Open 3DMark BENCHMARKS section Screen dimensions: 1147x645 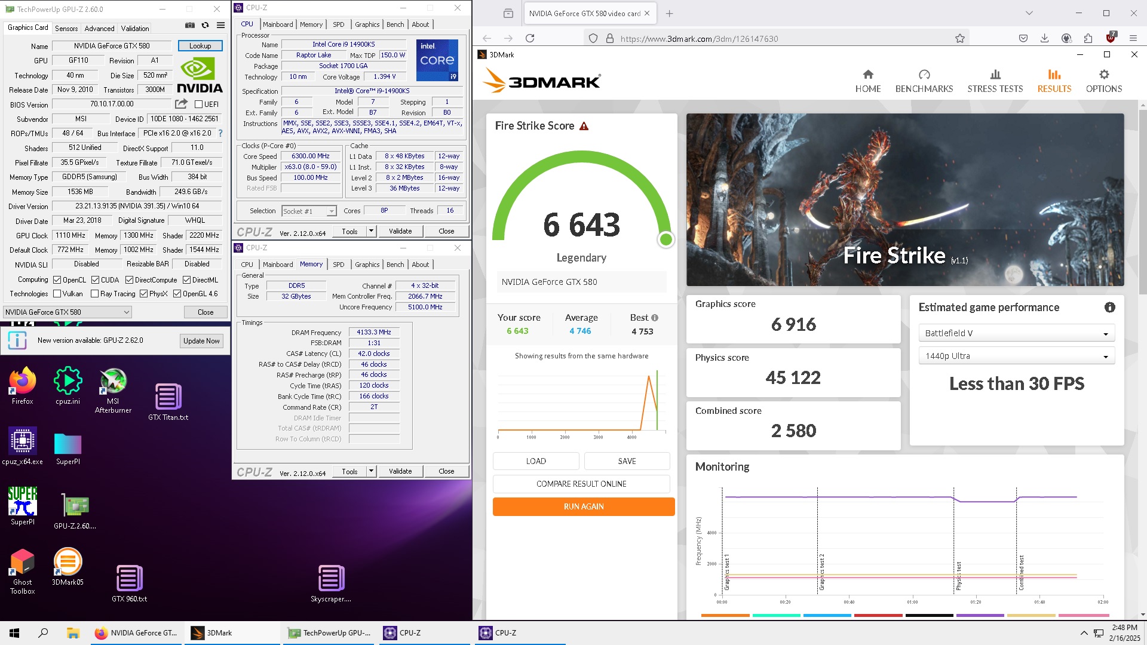pyautogui.click(x=924, y=81)
